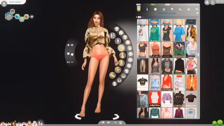This screenshot has width=224, height=126.
Task: Open the body details icon with dots
Action: tap(112, 36)
